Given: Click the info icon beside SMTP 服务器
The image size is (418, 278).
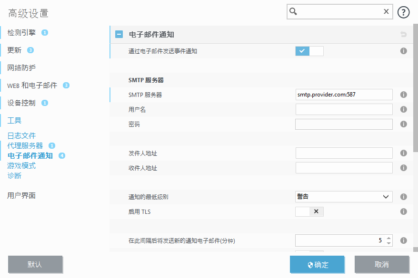Looking at the screenshot, I should [403, 94].
